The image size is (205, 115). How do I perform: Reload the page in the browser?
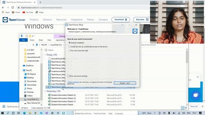click(x=12, y=8)
